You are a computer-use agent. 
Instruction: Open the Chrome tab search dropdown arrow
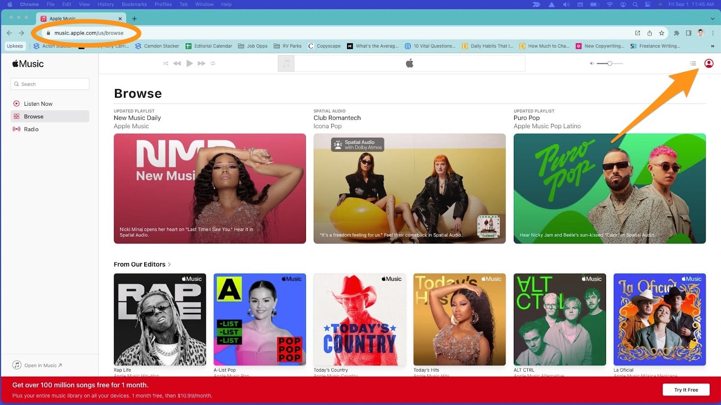[x=712, y=18]
